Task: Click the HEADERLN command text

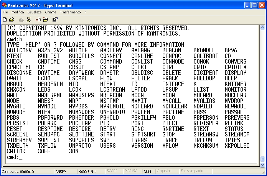Action: [x=50, y=84]
